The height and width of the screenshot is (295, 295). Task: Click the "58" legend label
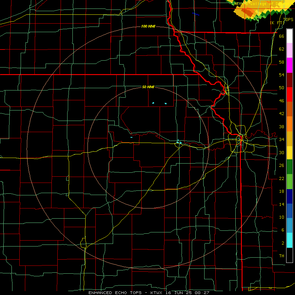pos(282,62)
